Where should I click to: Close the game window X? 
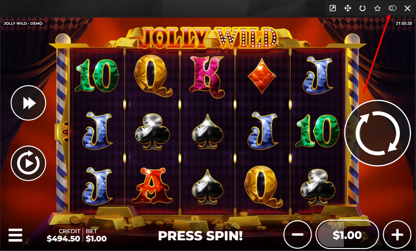[x=407, y=8]
